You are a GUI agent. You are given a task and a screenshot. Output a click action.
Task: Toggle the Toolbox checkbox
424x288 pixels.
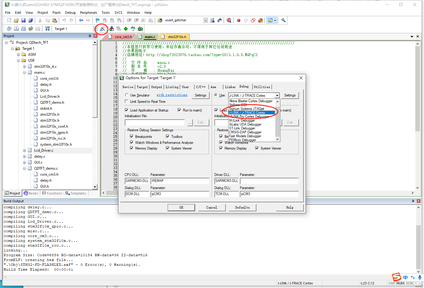pyautogui.click(x=168, y=136)
